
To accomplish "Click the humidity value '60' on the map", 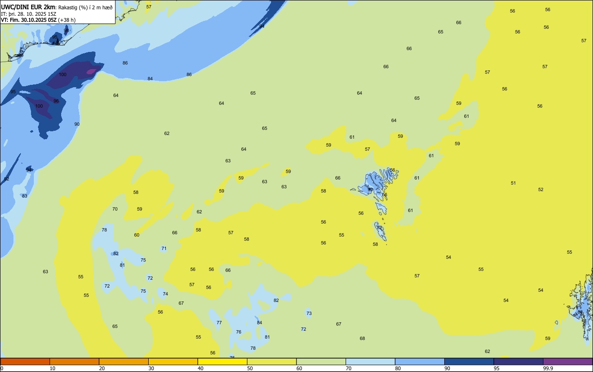I will tap(137, 235).
